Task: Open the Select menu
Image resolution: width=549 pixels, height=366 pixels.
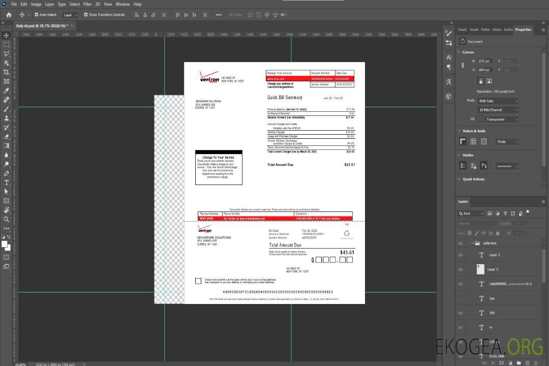Action: click(75, 4)
